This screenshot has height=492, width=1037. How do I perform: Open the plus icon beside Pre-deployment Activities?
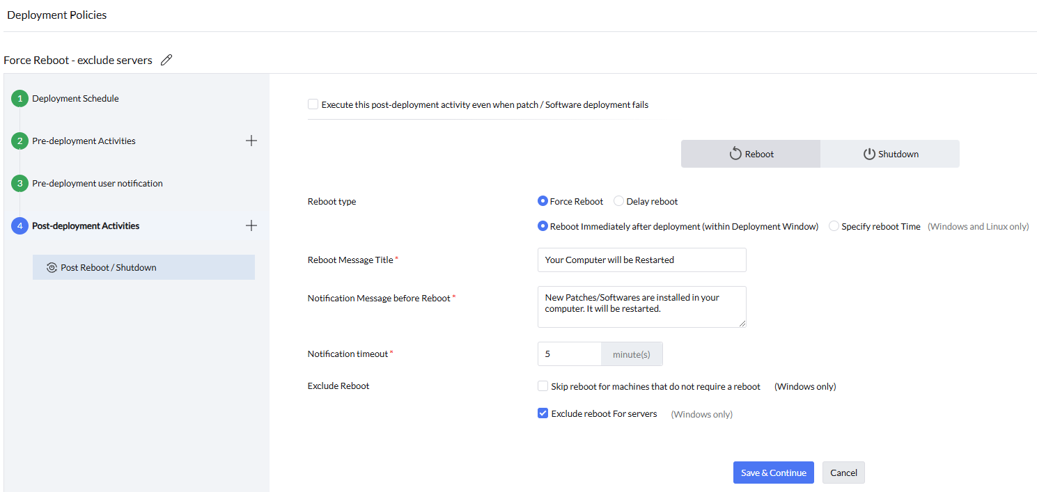coord(251,141)
